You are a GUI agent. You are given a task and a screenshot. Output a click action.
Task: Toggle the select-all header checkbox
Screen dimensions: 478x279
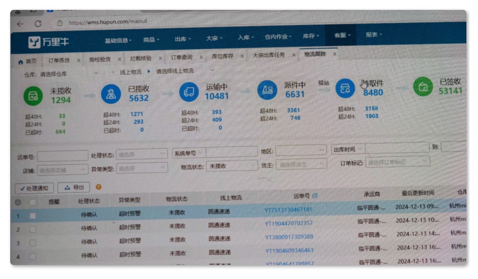[32, 202]
